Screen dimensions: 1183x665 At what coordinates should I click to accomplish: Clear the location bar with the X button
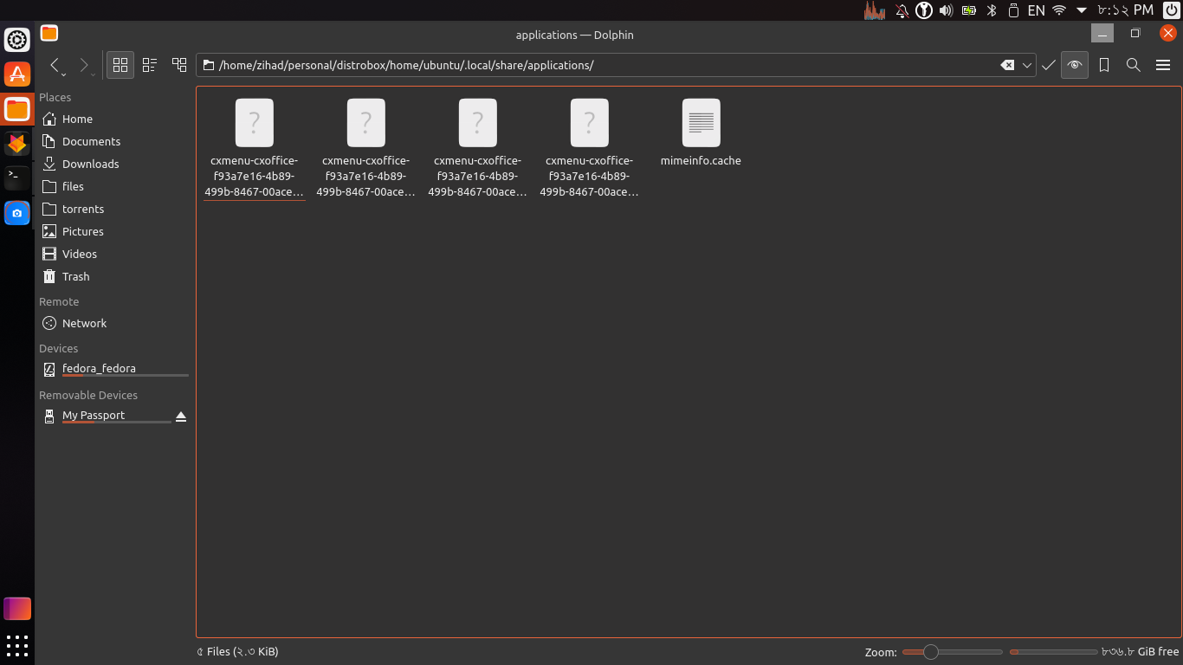click(x=1007, y=65)
